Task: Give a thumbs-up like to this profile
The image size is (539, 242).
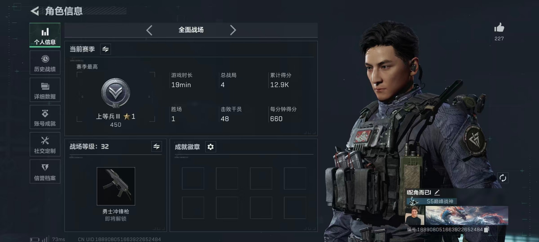Action: tap(499, 27)
